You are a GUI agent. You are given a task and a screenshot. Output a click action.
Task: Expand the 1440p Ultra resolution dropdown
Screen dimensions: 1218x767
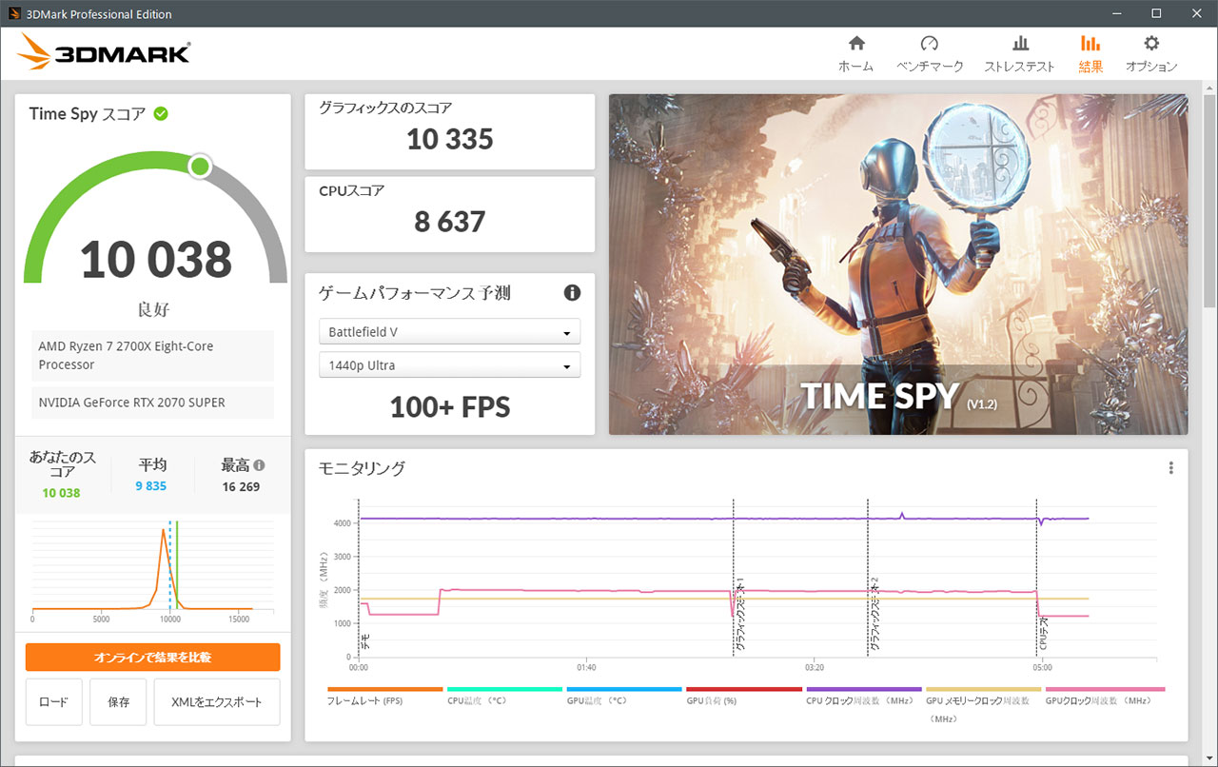tap(449, 365)
